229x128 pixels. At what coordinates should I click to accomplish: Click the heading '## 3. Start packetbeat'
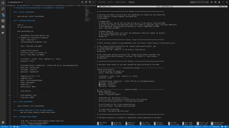click(x=23, y=102)
